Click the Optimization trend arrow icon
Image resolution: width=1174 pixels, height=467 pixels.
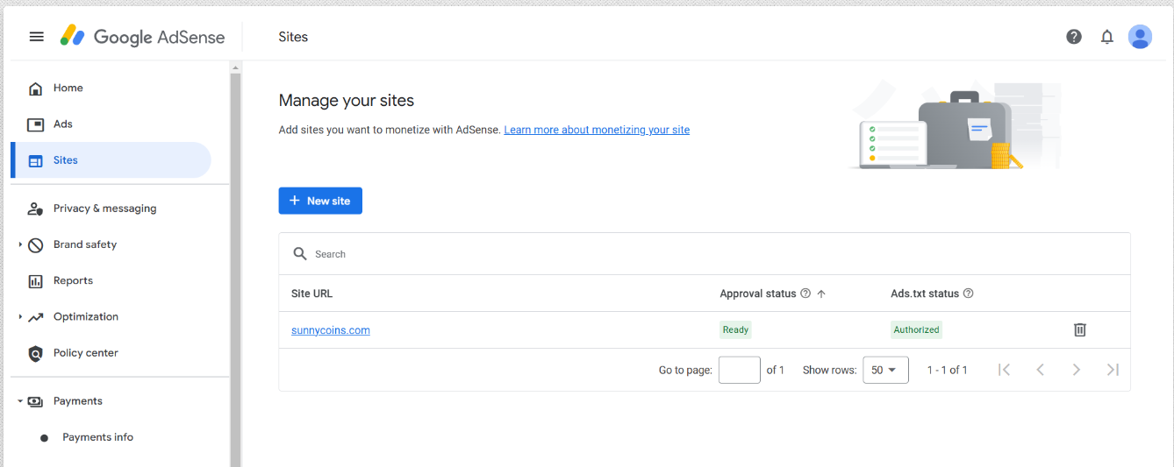tap(35, 317)
